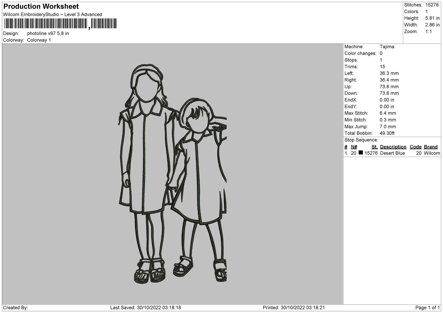Click the Up value 73.8 mm
The height and width of the screenshot is (313, 443).
click(389, 87)
